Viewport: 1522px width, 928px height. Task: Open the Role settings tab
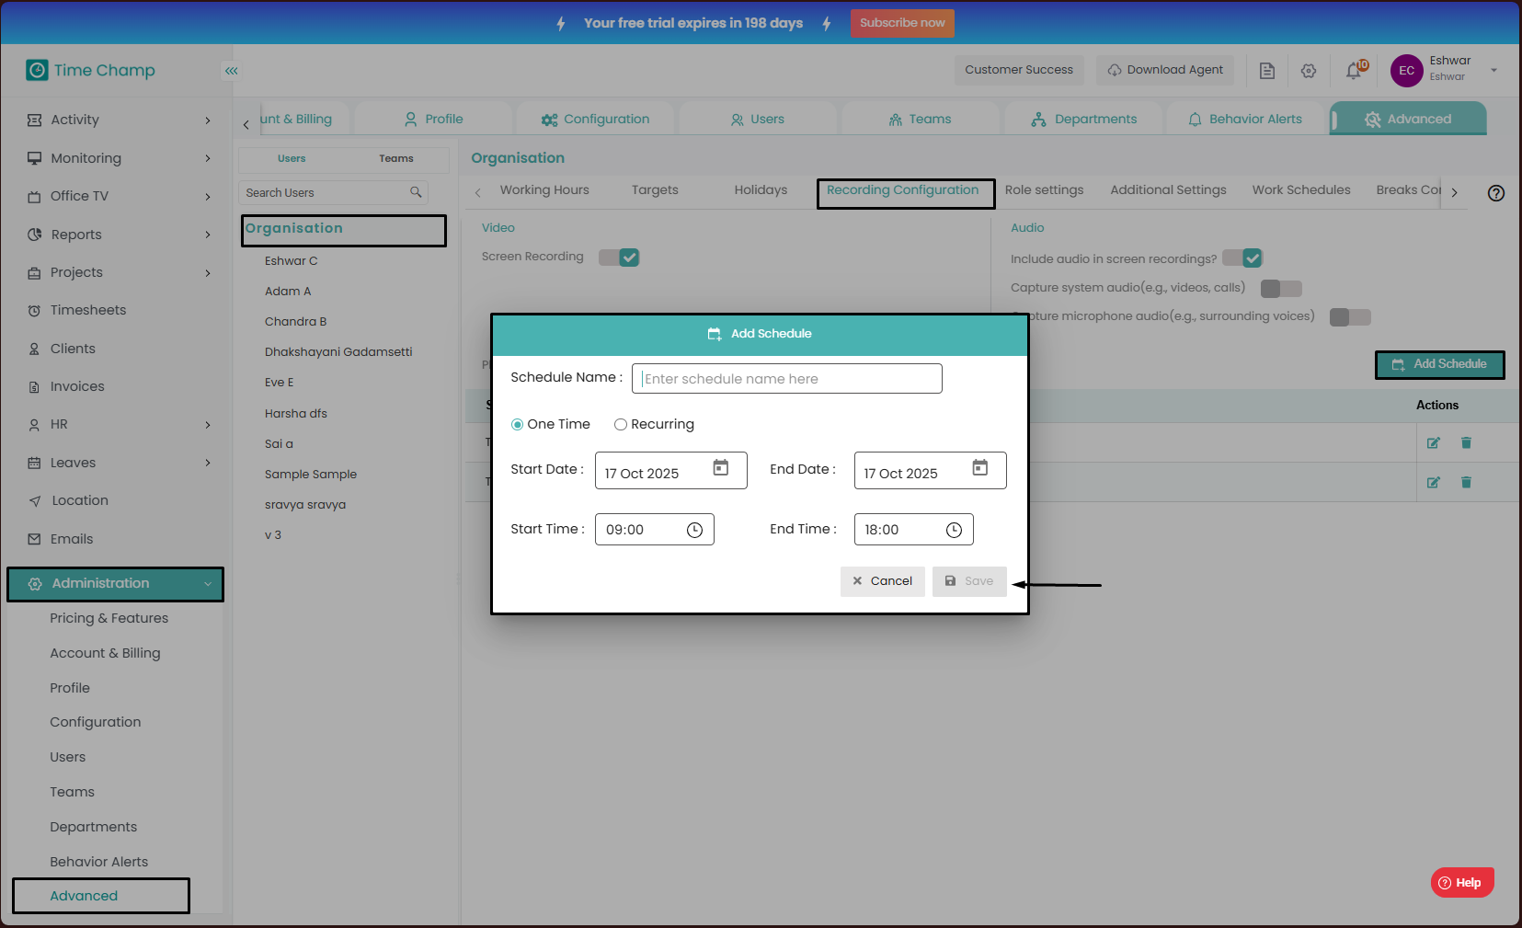pos(1044,190)
